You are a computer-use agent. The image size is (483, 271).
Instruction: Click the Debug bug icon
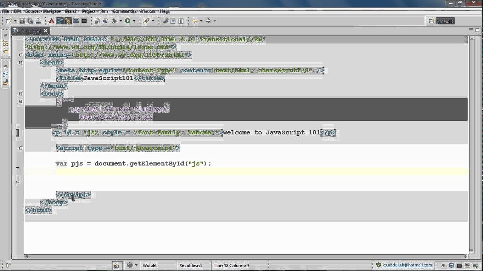point(115,21)
